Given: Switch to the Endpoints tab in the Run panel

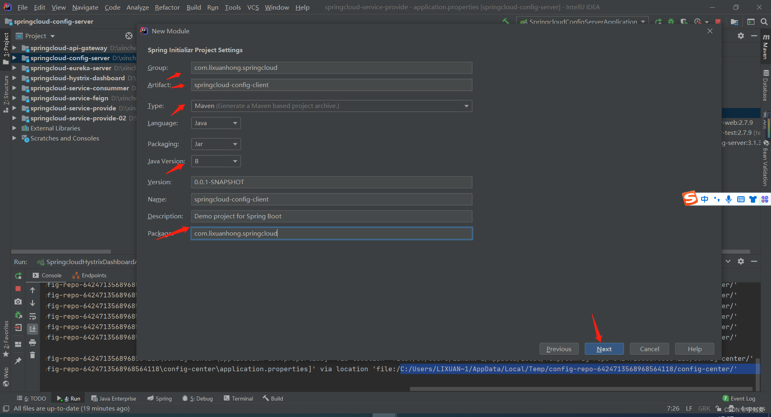Looking at the screenshot, I should click(x=89, y=275).
